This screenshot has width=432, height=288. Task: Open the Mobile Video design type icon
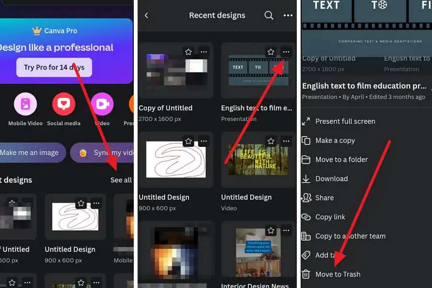25,104
